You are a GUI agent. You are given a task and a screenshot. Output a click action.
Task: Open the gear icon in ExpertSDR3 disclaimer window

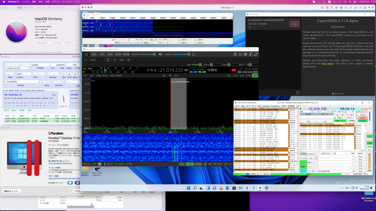click(x=298, y=93)
